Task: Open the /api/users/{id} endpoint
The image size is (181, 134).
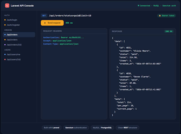Action: [19, 59]
